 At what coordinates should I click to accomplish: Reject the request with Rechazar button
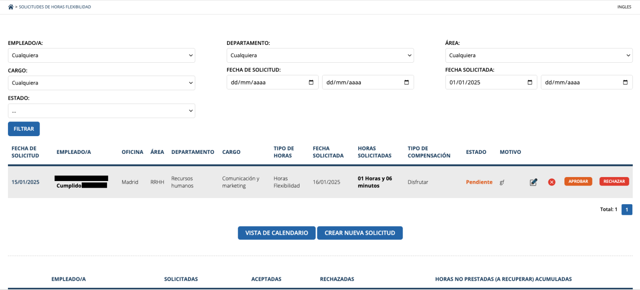click(x=614, y=181)
